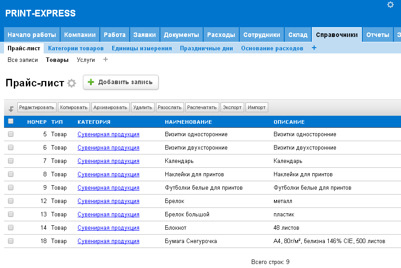The image size is (401, 268).
Task: Click the НОМЕР column header
Action: [x=37, y=122]
